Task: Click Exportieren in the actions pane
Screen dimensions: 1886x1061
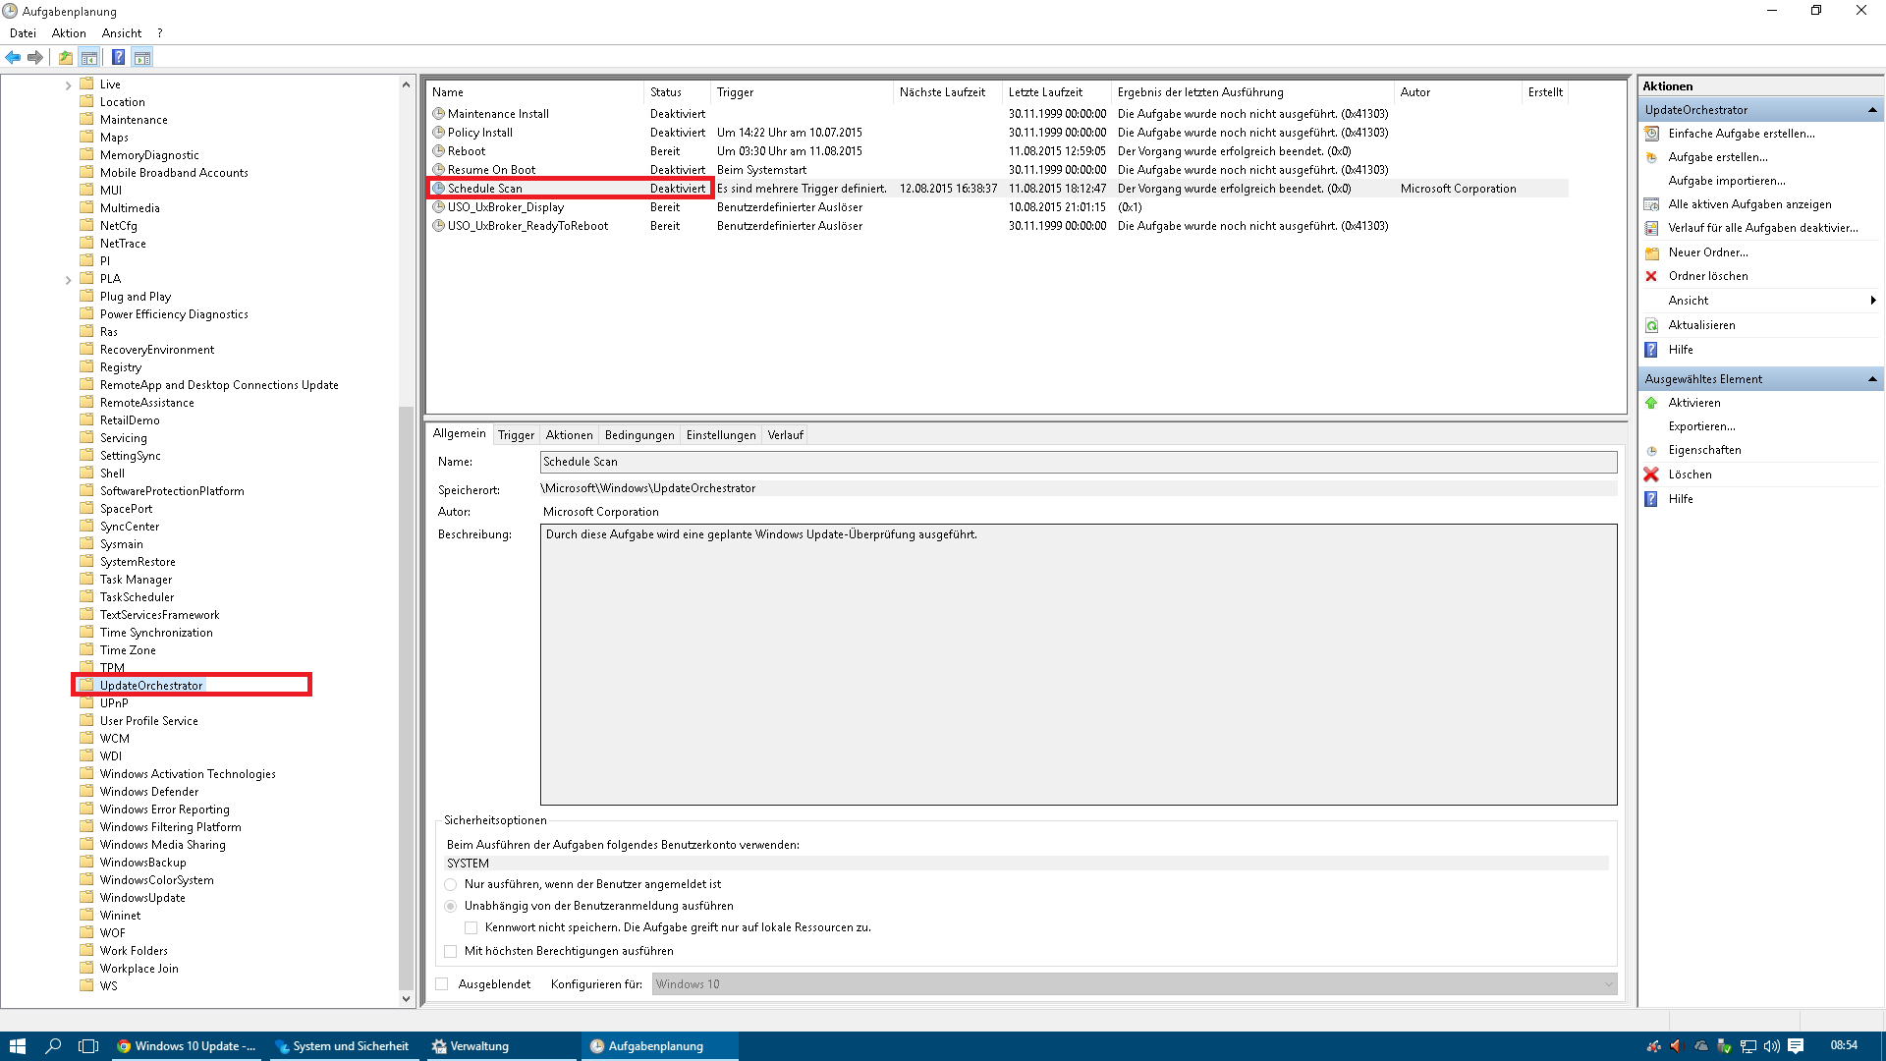Action: (x=1701, y=426)
